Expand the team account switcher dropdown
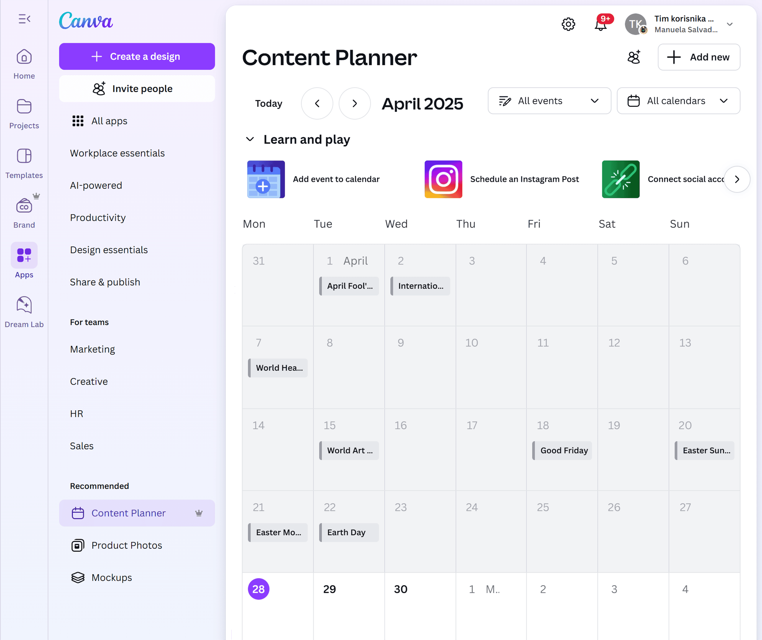762x640 pixels. pyautogui.click(x=730, y=24)
